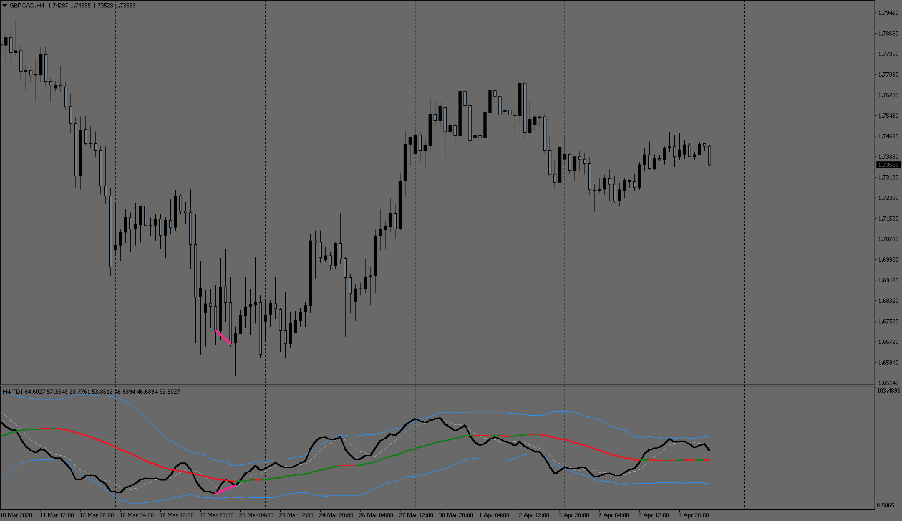This screenshot has width=902, height=521.
Task: Click the highlighted 1.73569 current price tag
Action: pyautogui.click(x=888, y=165)
